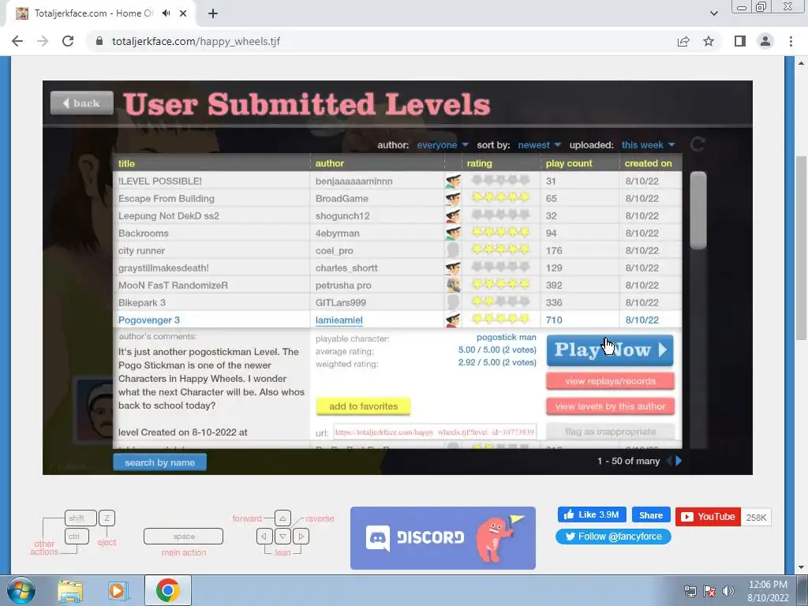808x606 pixels.
Task: Open the author filter dropdown 'everyone'
Action: [442, 145]
